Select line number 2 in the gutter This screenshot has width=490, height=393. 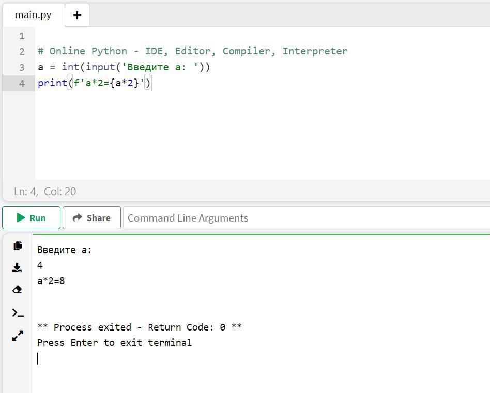tap(22, 51)
